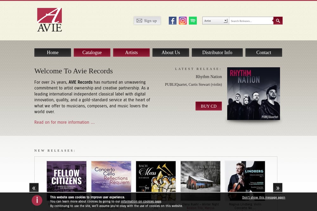Click the Welcome To Avie Records heading

coord(74,71)
